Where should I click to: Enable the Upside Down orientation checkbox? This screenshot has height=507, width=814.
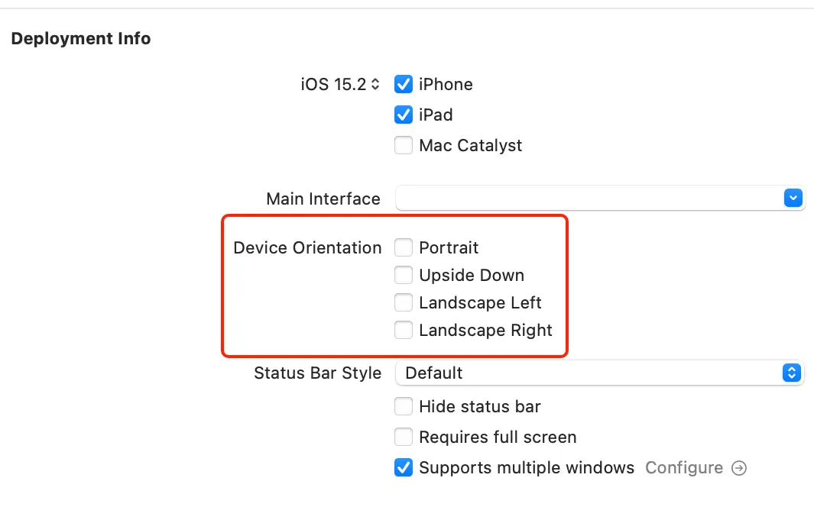click(404, 275)
